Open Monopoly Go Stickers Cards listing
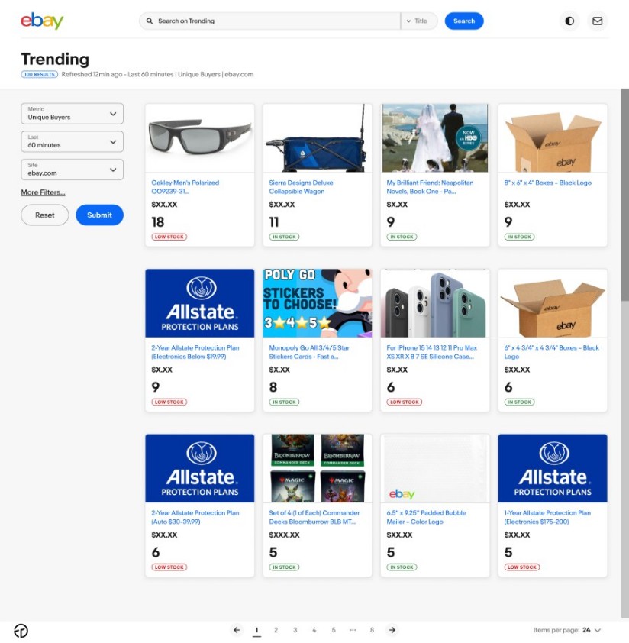 coord(309,352)
